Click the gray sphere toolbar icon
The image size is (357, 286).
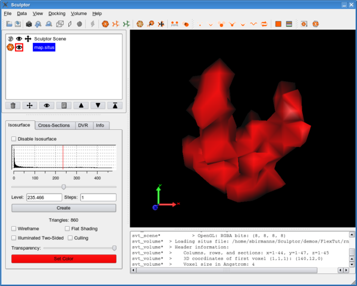coord(79,24)
